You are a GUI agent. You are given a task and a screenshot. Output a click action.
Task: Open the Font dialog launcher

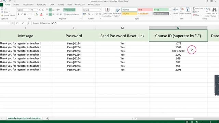(44, 19)
